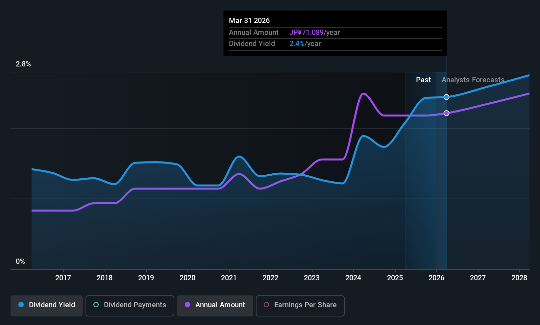The height and width of the screenshot is (325, 540).
Task: Enable the Dividend Payments series
Action: pos(130,306)
